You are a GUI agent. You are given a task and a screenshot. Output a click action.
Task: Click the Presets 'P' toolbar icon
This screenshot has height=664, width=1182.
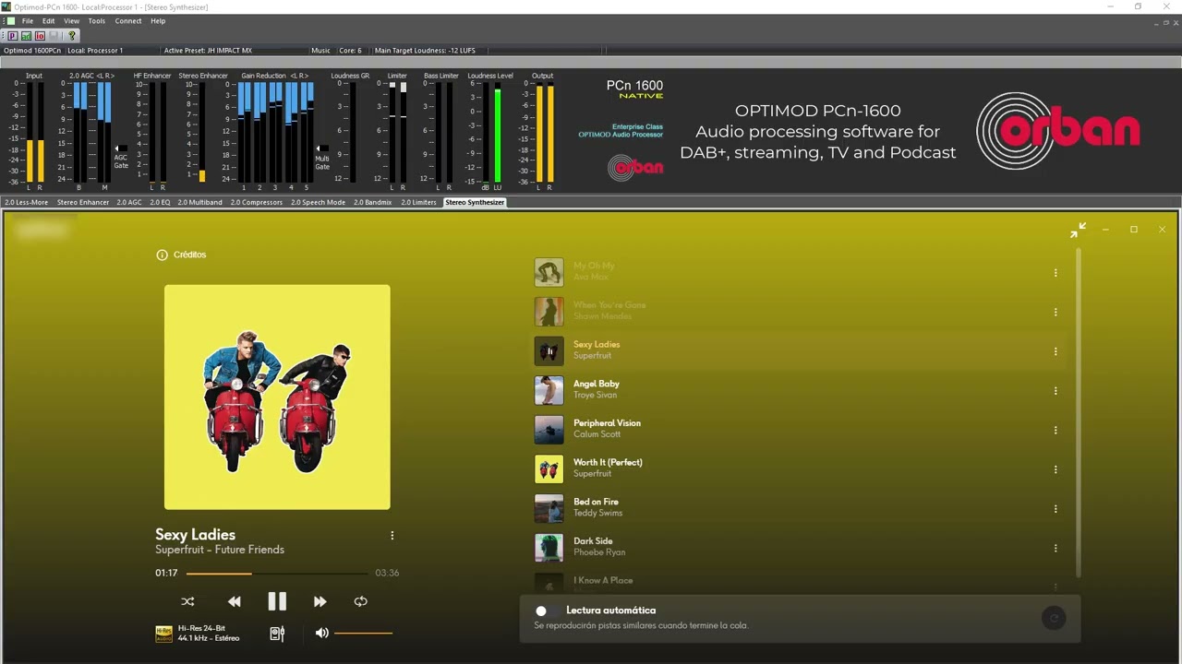point(13,36)
